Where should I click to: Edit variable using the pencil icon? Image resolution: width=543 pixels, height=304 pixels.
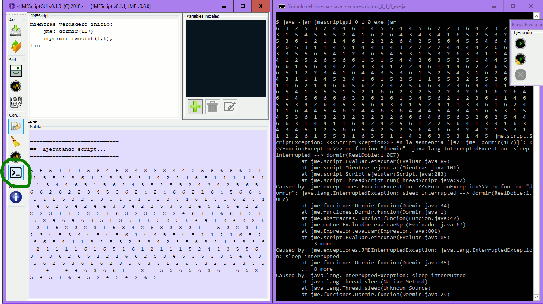[230, 106]
